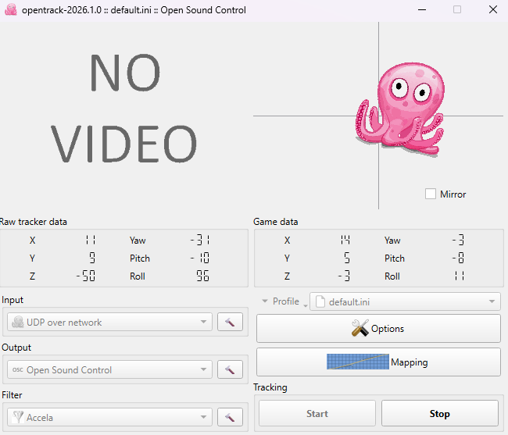
Task: Toggle the Mirror checkbox
Action: [431, 194]
